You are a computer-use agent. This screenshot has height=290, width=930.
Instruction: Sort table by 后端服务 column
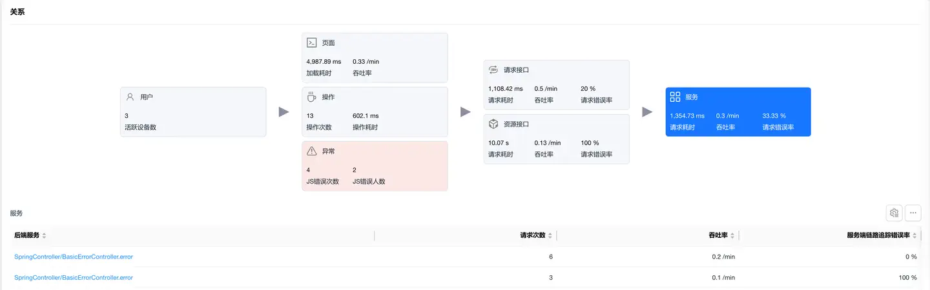[x=44, y=236]
